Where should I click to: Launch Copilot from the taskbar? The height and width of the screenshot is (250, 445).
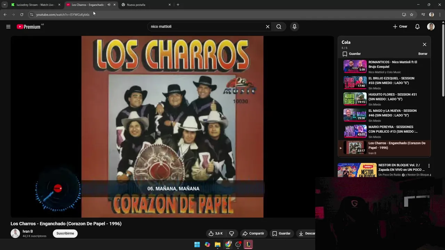tap(207, 244)
